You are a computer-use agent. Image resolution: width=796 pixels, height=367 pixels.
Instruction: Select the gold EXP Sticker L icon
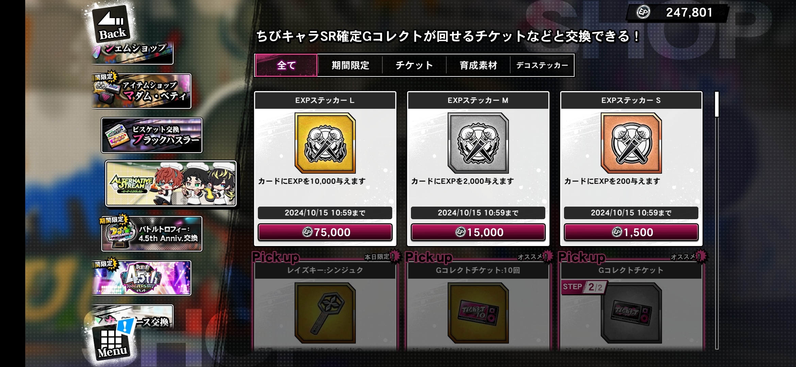325,143
